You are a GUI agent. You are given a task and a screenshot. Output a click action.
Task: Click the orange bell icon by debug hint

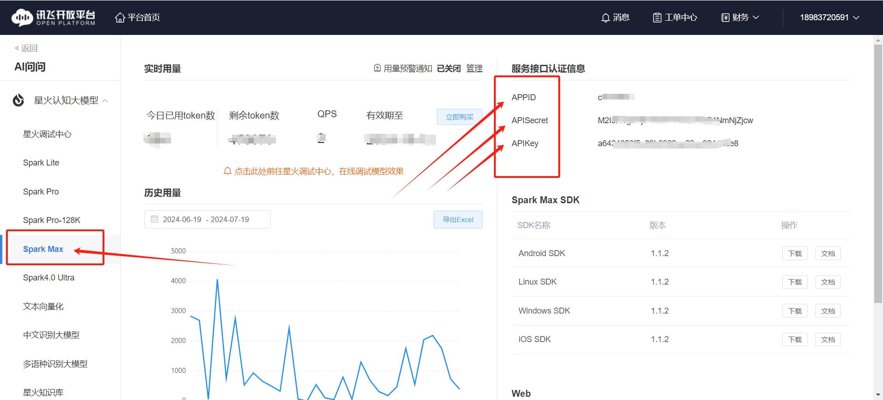pos(227,171)
